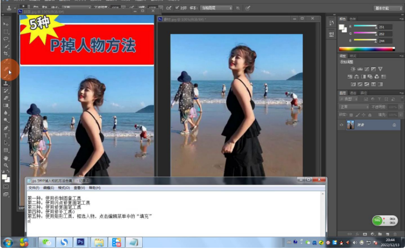Select the Zoom tool
Screen dimensions: 405x250
click(6, 165)
